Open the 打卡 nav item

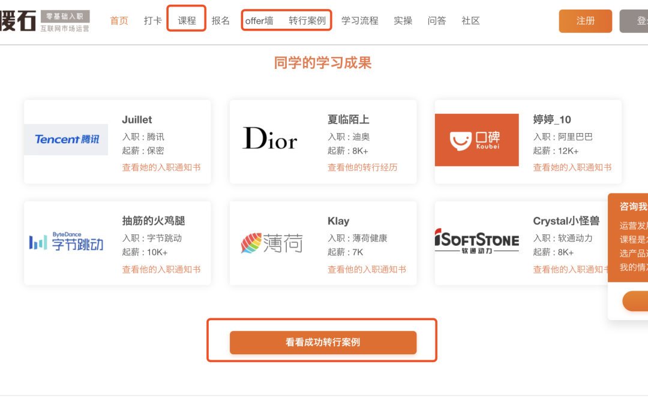[153, 20]
